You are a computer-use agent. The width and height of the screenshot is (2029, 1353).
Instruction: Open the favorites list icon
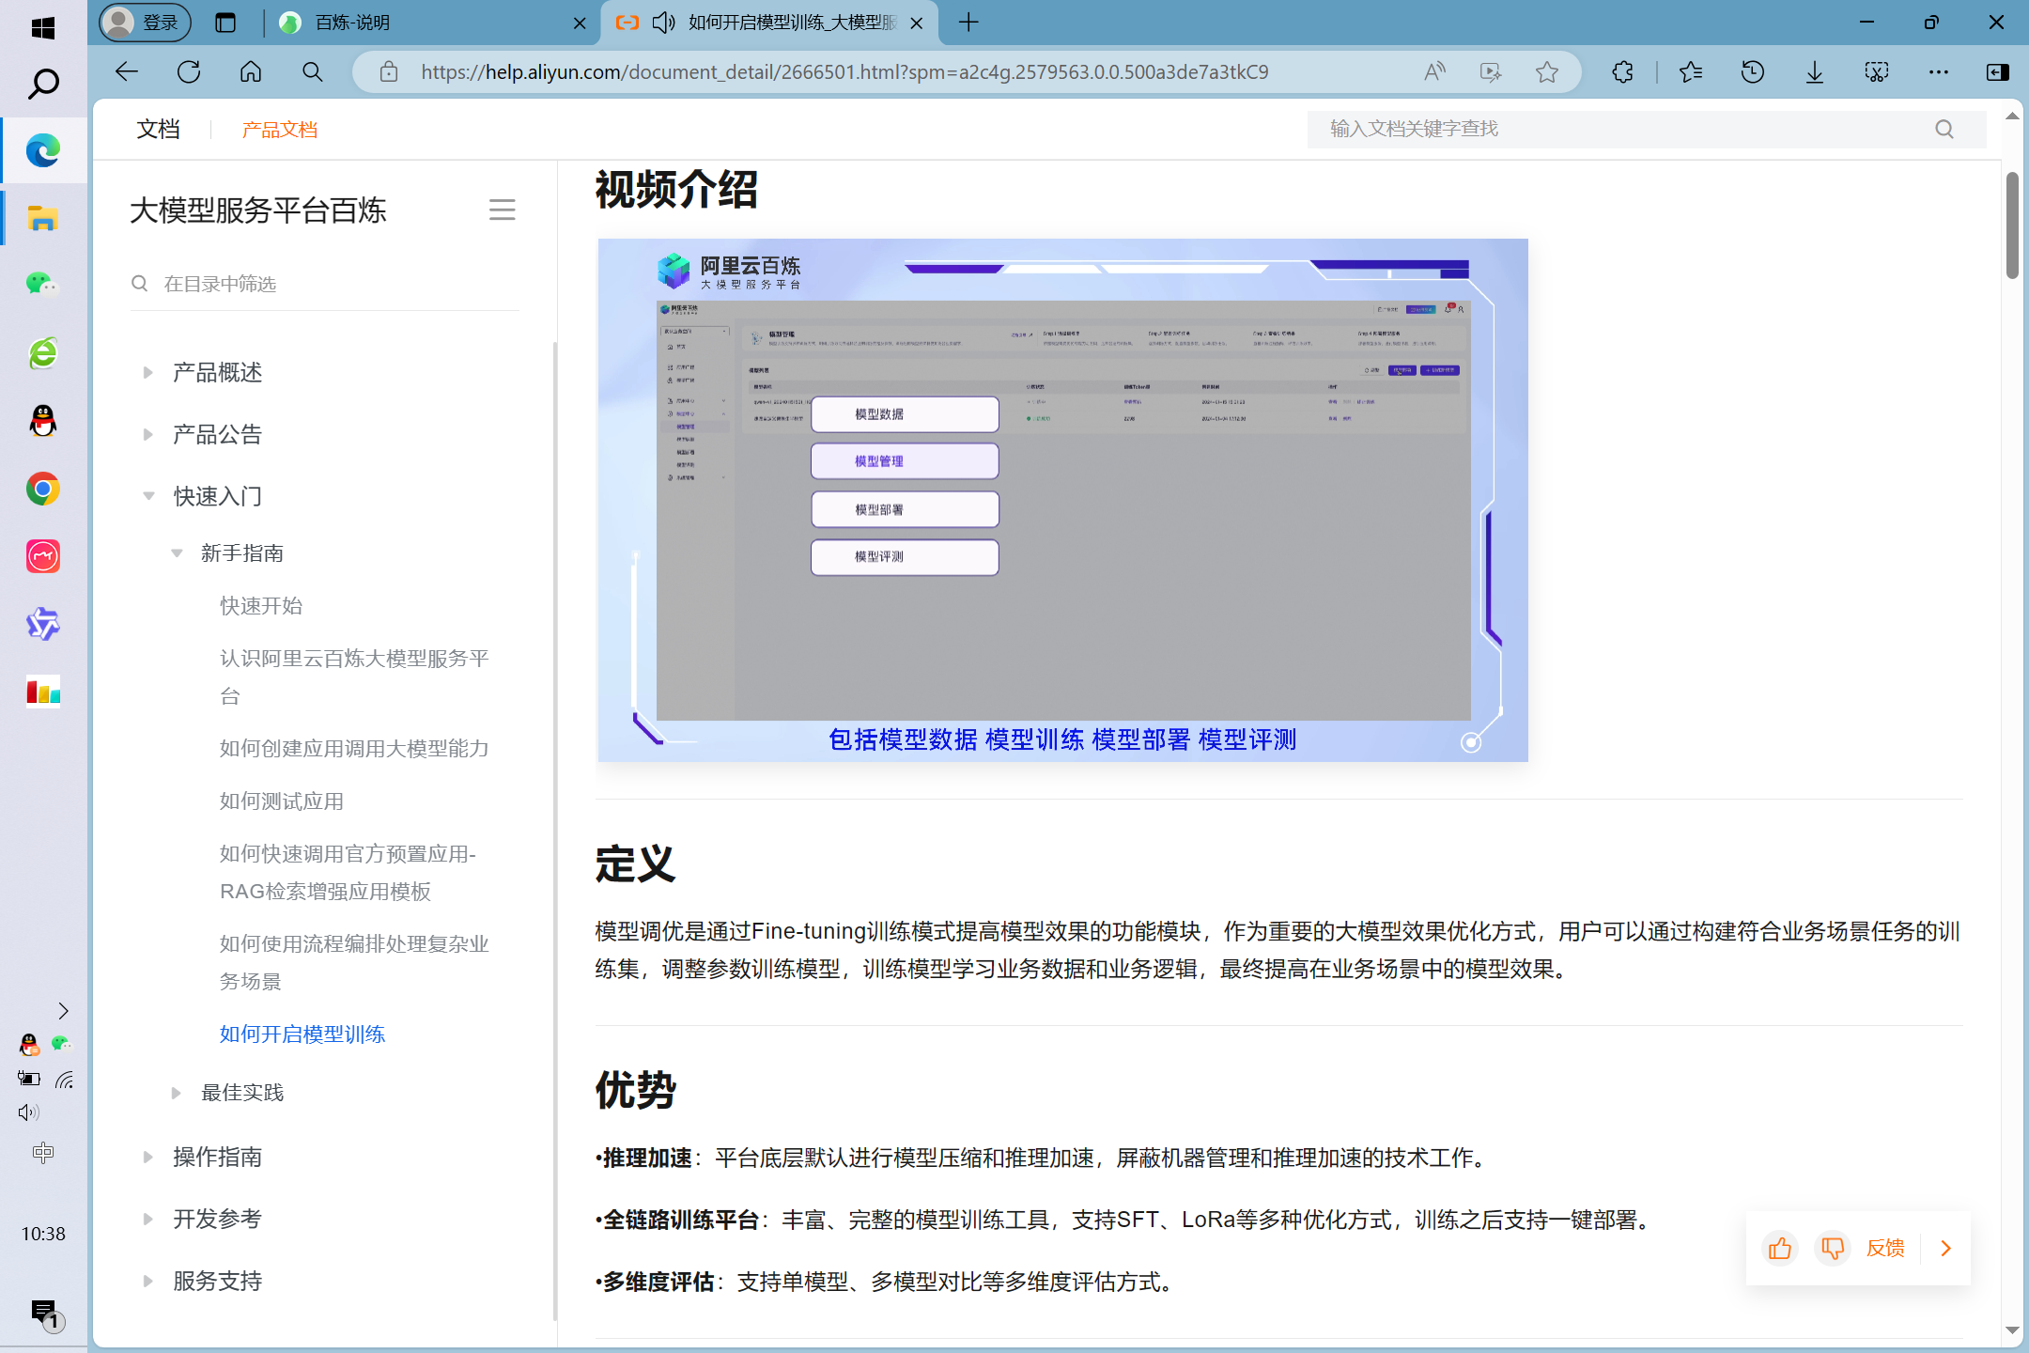1691,72
